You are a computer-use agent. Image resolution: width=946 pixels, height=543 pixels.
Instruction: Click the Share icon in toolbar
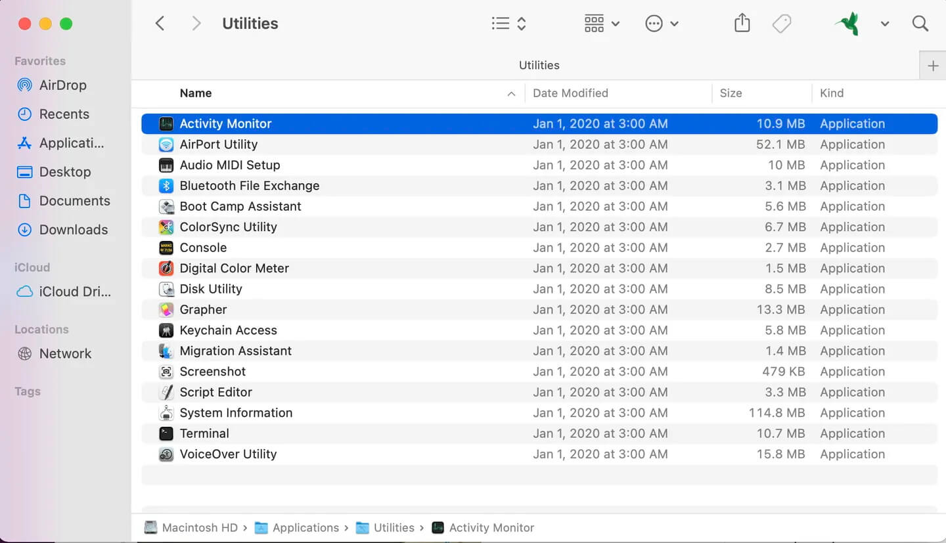coord(742,24)
